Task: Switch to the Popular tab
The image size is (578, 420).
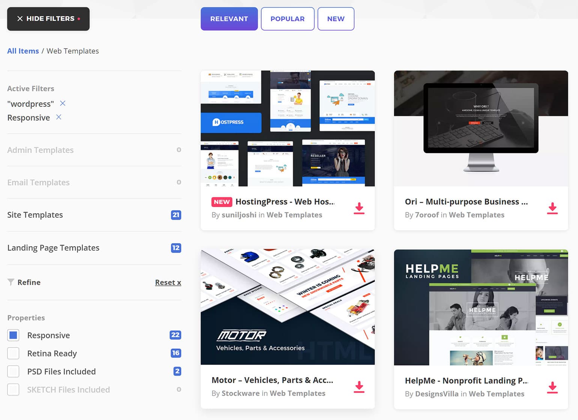Action: tap(287, 18)
